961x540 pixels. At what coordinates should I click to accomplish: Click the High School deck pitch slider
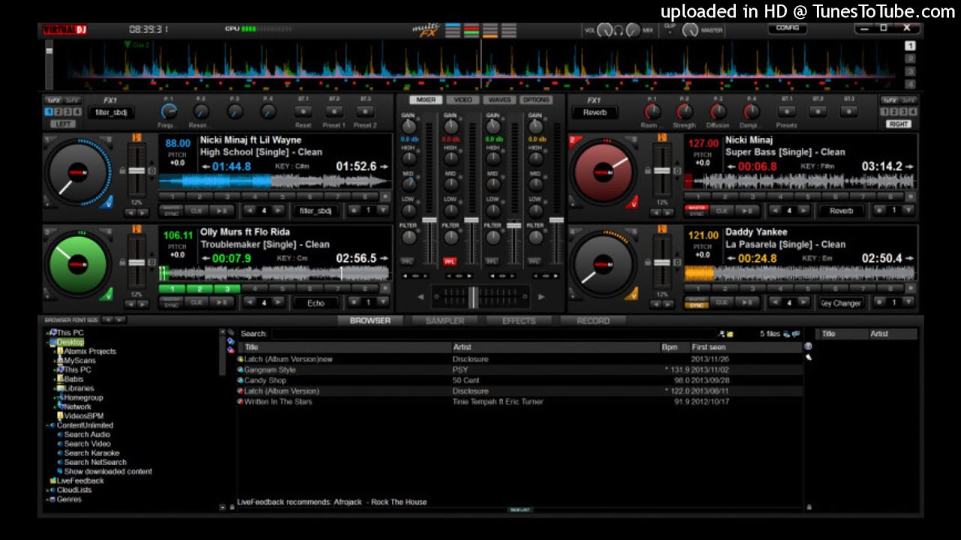(137, 171)
